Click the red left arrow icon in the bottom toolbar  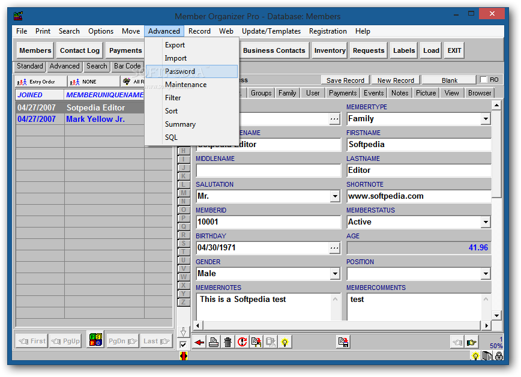coord(199,342)
